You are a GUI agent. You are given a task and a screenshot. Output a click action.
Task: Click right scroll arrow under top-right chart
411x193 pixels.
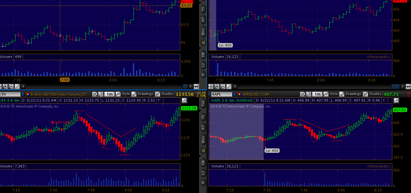click(403, 86)
